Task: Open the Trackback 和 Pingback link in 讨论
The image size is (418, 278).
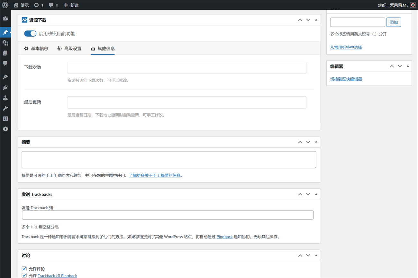Action: coord(57,275)
